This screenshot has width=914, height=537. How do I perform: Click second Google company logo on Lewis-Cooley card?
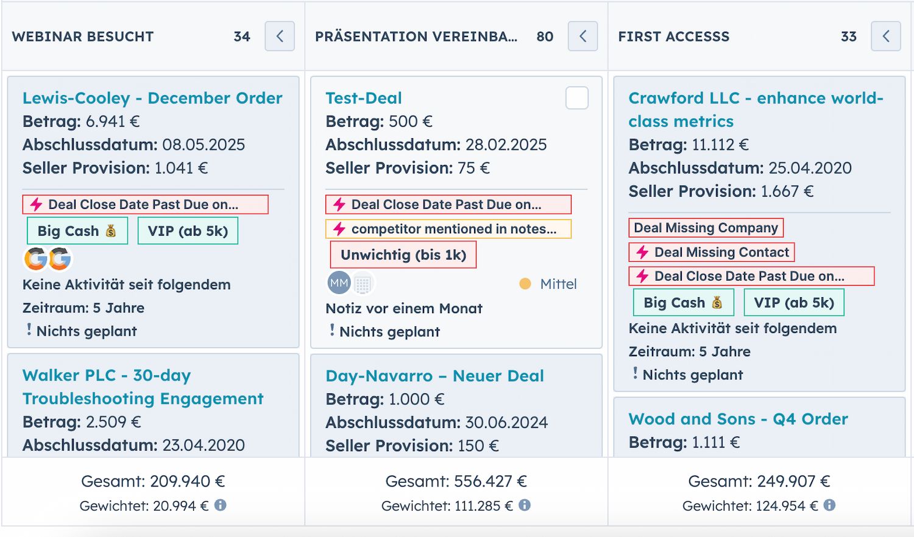[x=60, y=259]
